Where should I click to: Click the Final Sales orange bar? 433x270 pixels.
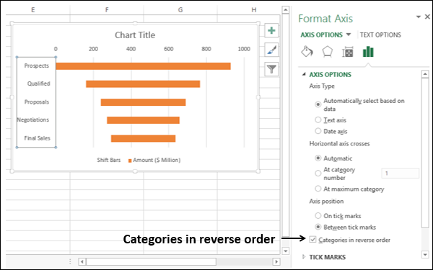pyautogui.click(x=143, y=138)
